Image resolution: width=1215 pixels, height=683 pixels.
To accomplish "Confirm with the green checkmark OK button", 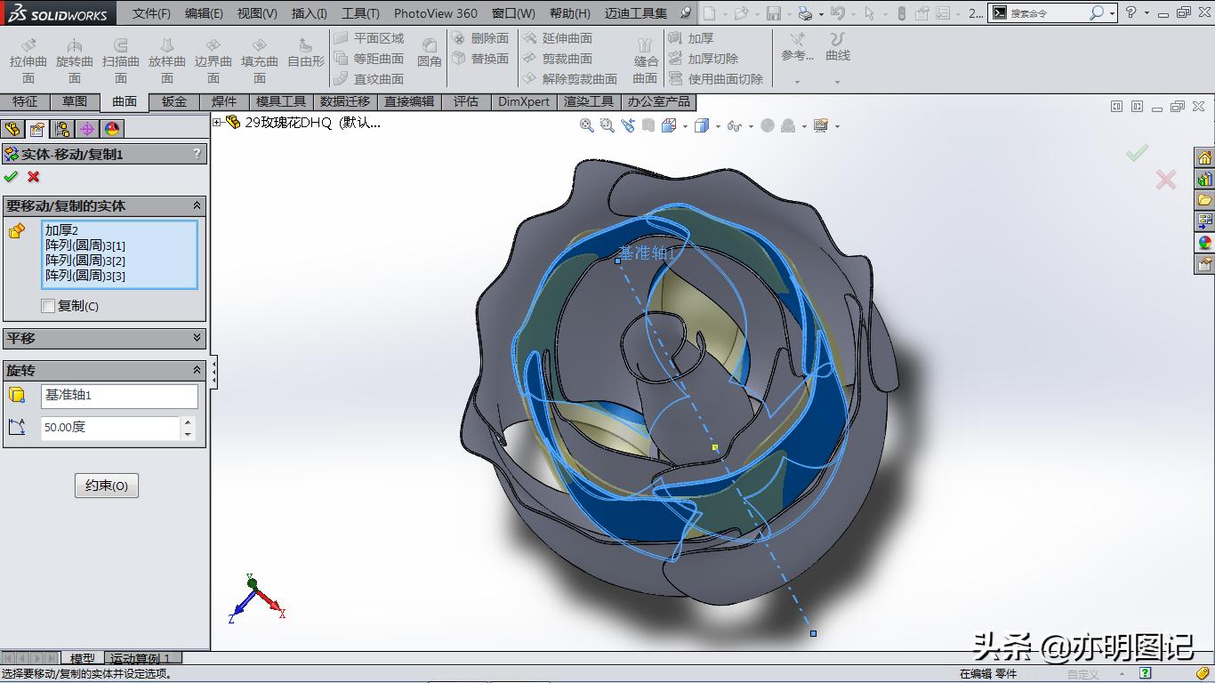I will point(12,177).
